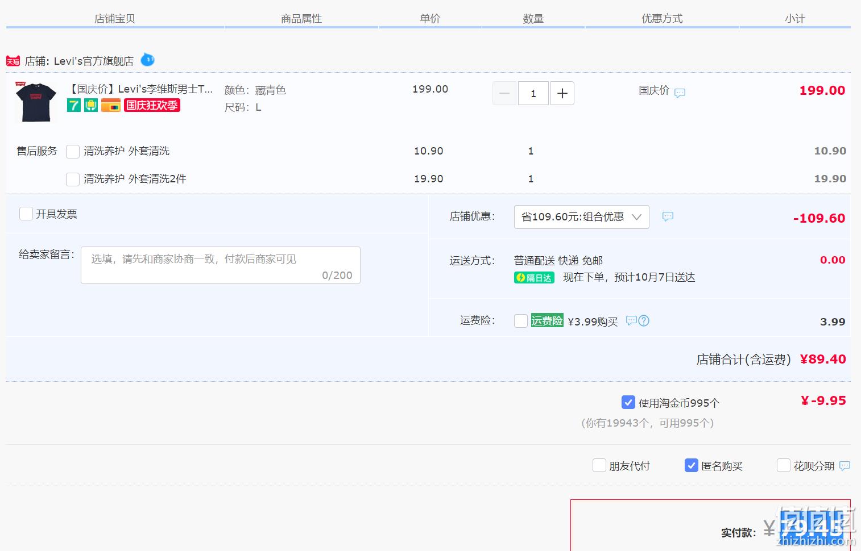This screenshot has width=861, height=551.
Task: Click the 尺码：L size attribute text
Action: (243, 107)
